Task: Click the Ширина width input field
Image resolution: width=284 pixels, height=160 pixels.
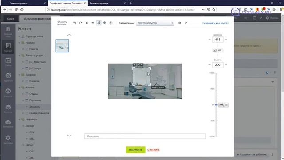Action: 218,40
